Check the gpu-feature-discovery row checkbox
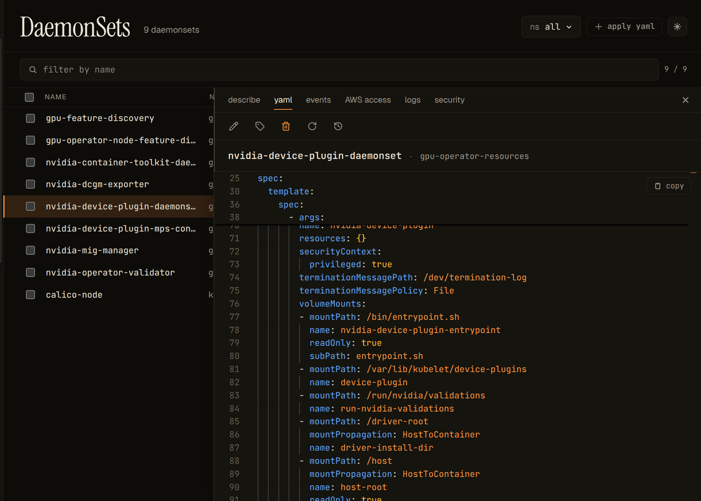This screenshot has width=701, height=501. tap(30, 118)
